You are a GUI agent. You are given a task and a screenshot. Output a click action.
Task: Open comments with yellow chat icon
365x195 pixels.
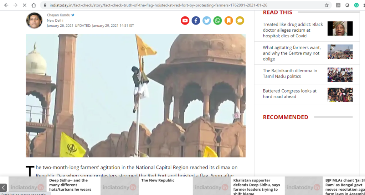click(x=240, y=20)
